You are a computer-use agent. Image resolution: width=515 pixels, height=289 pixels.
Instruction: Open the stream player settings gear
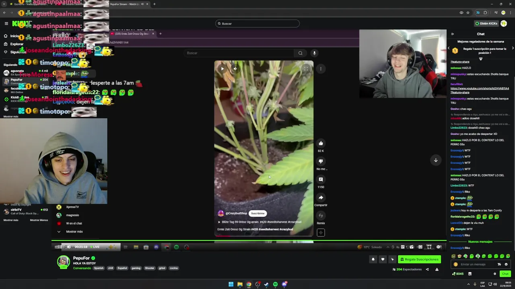[439, 247]
